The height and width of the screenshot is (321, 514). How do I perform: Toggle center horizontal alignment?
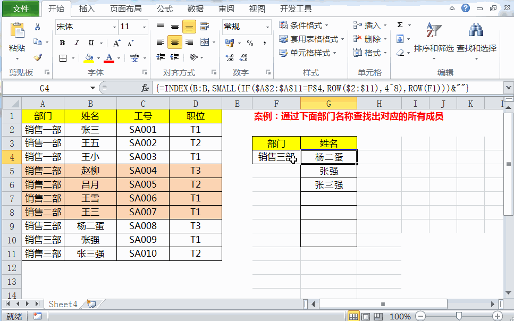point(175,42)
